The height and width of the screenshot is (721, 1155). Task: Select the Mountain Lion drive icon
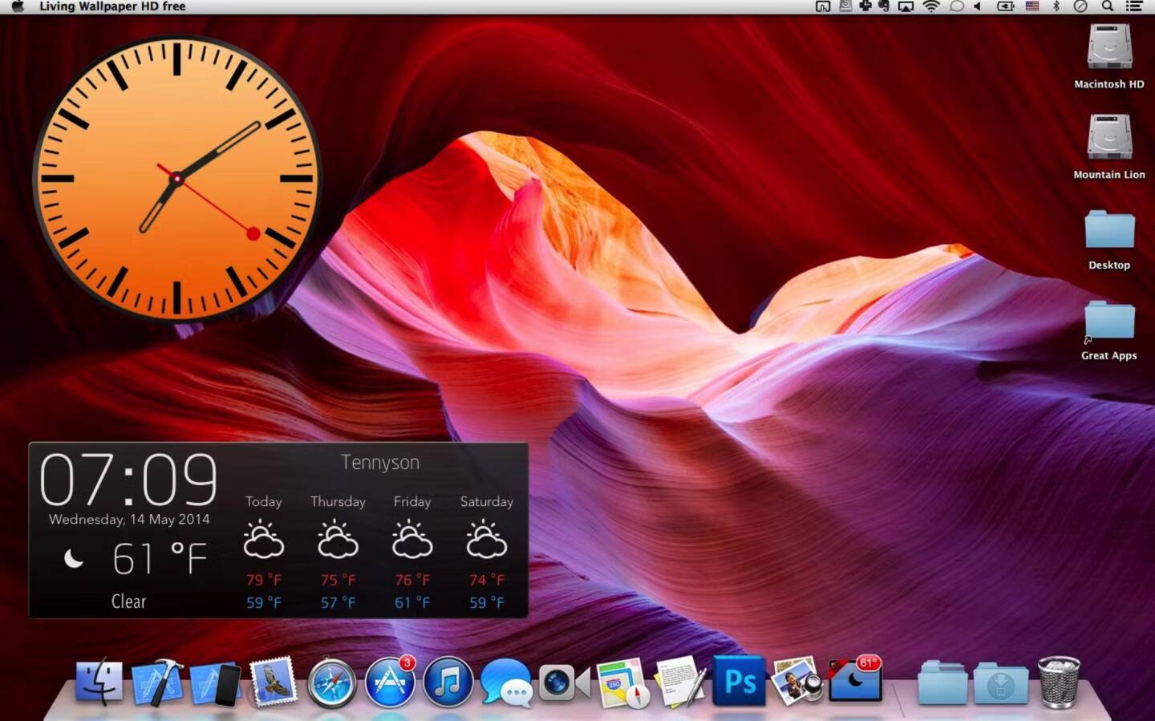(1109, 137)
